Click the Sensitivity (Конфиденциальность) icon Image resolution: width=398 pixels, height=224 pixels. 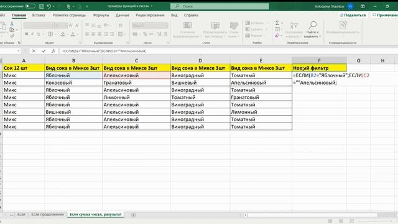(x=343, y=25)
